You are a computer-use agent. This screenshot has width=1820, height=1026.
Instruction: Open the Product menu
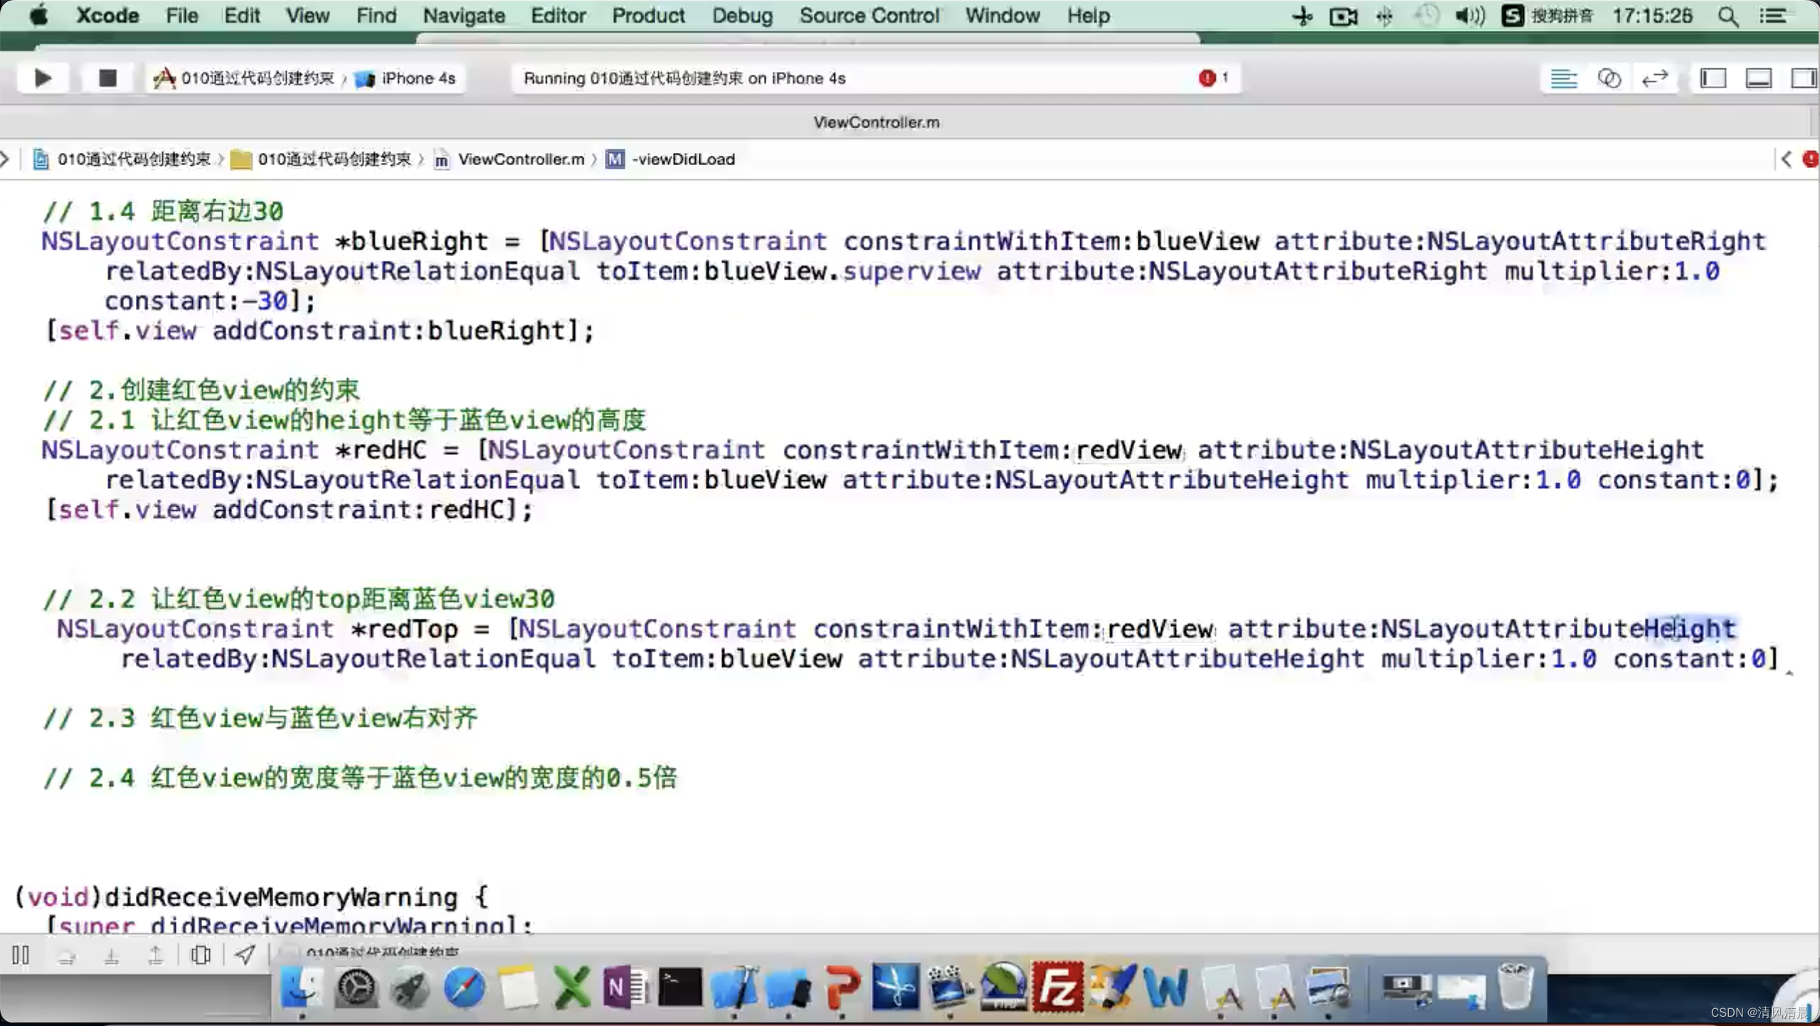(x=648, y=15)
